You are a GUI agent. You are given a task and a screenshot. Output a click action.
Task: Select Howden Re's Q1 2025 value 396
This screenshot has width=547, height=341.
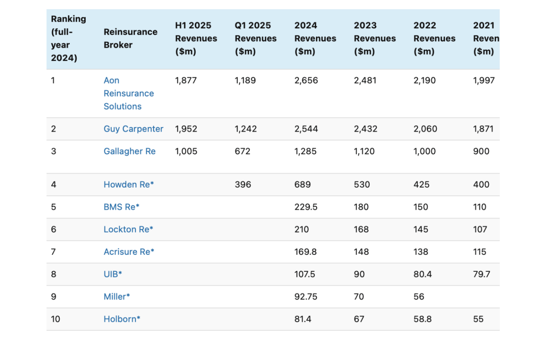click(x=243, y=184)
